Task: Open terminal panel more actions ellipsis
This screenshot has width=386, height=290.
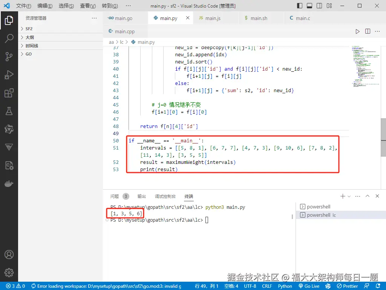Action: click(358, 196)
